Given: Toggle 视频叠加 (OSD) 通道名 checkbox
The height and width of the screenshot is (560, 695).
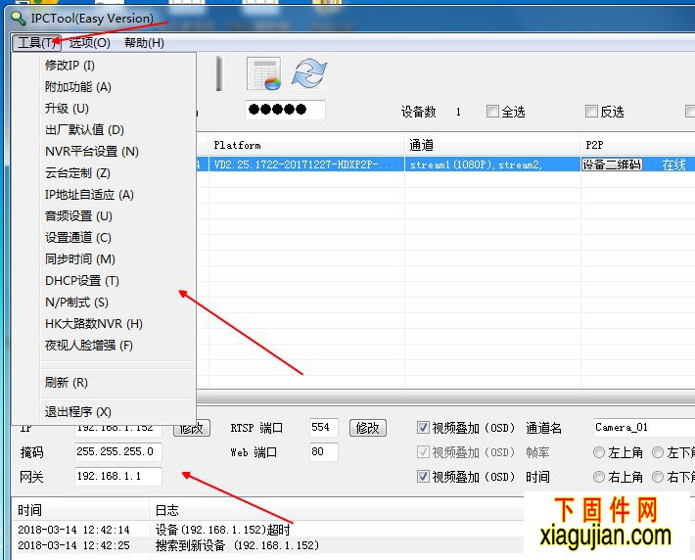Looking at the screenshot, I should click(x=423, y=428).
